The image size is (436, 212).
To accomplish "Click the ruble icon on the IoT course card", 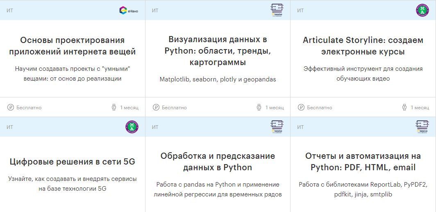I will 11,108.
